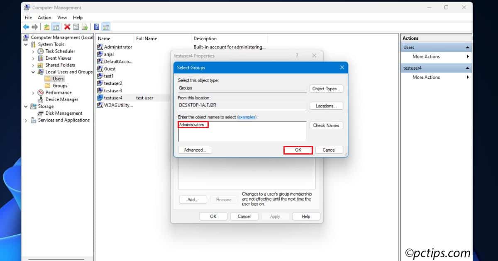498x261 pixels.
Task: Collapse the Users section in Actions pane
Action: 468,47
